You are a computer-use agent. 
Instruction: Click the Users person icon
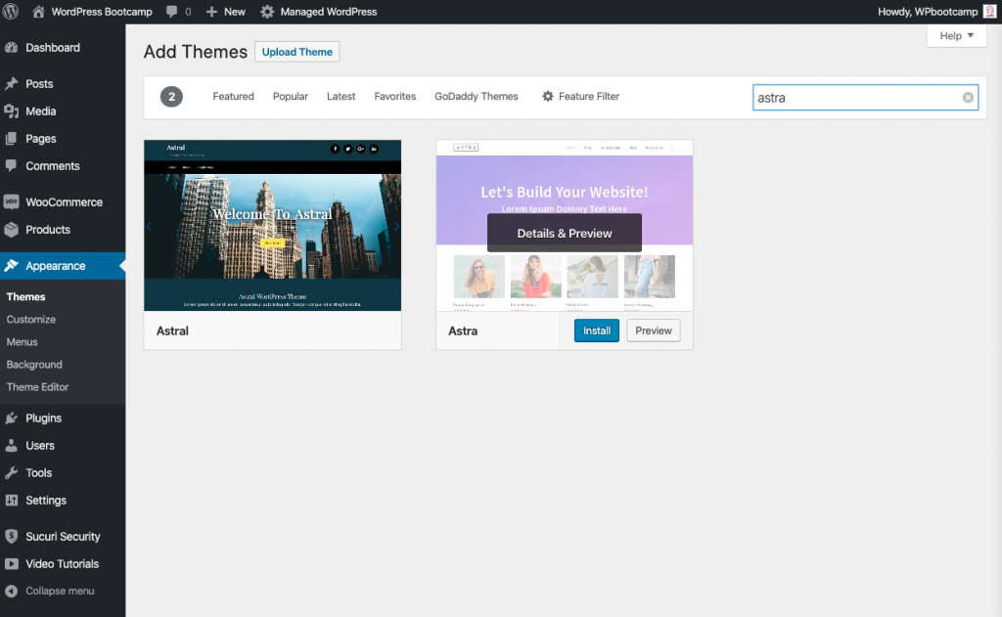point(12,446)
